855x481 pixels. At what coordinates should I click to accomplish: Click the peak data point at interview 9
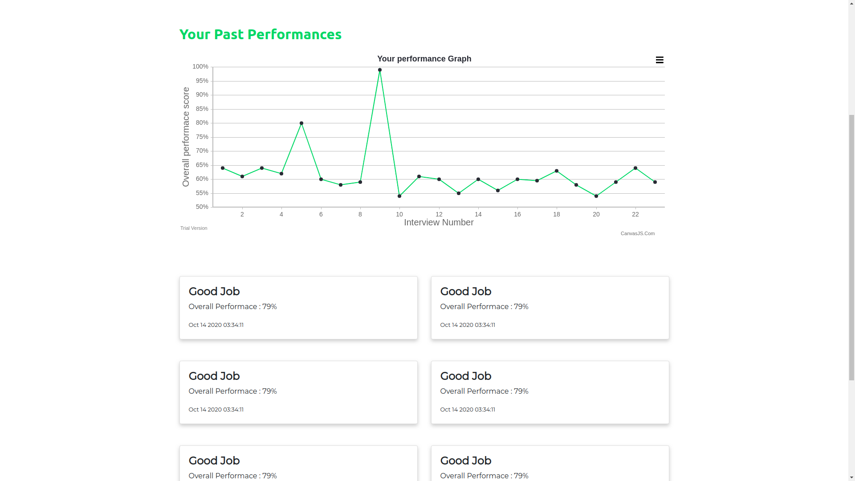[380, 70]
